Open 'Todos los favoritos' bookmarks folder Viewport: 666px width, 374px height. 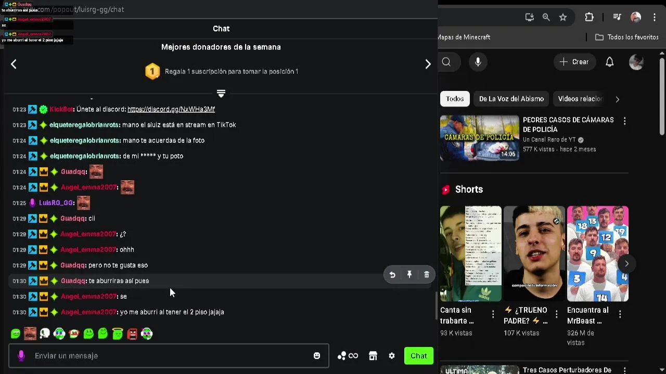click(626, 37)
